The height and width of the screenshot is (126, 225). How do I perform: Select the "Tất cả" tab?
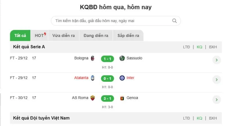20,36
